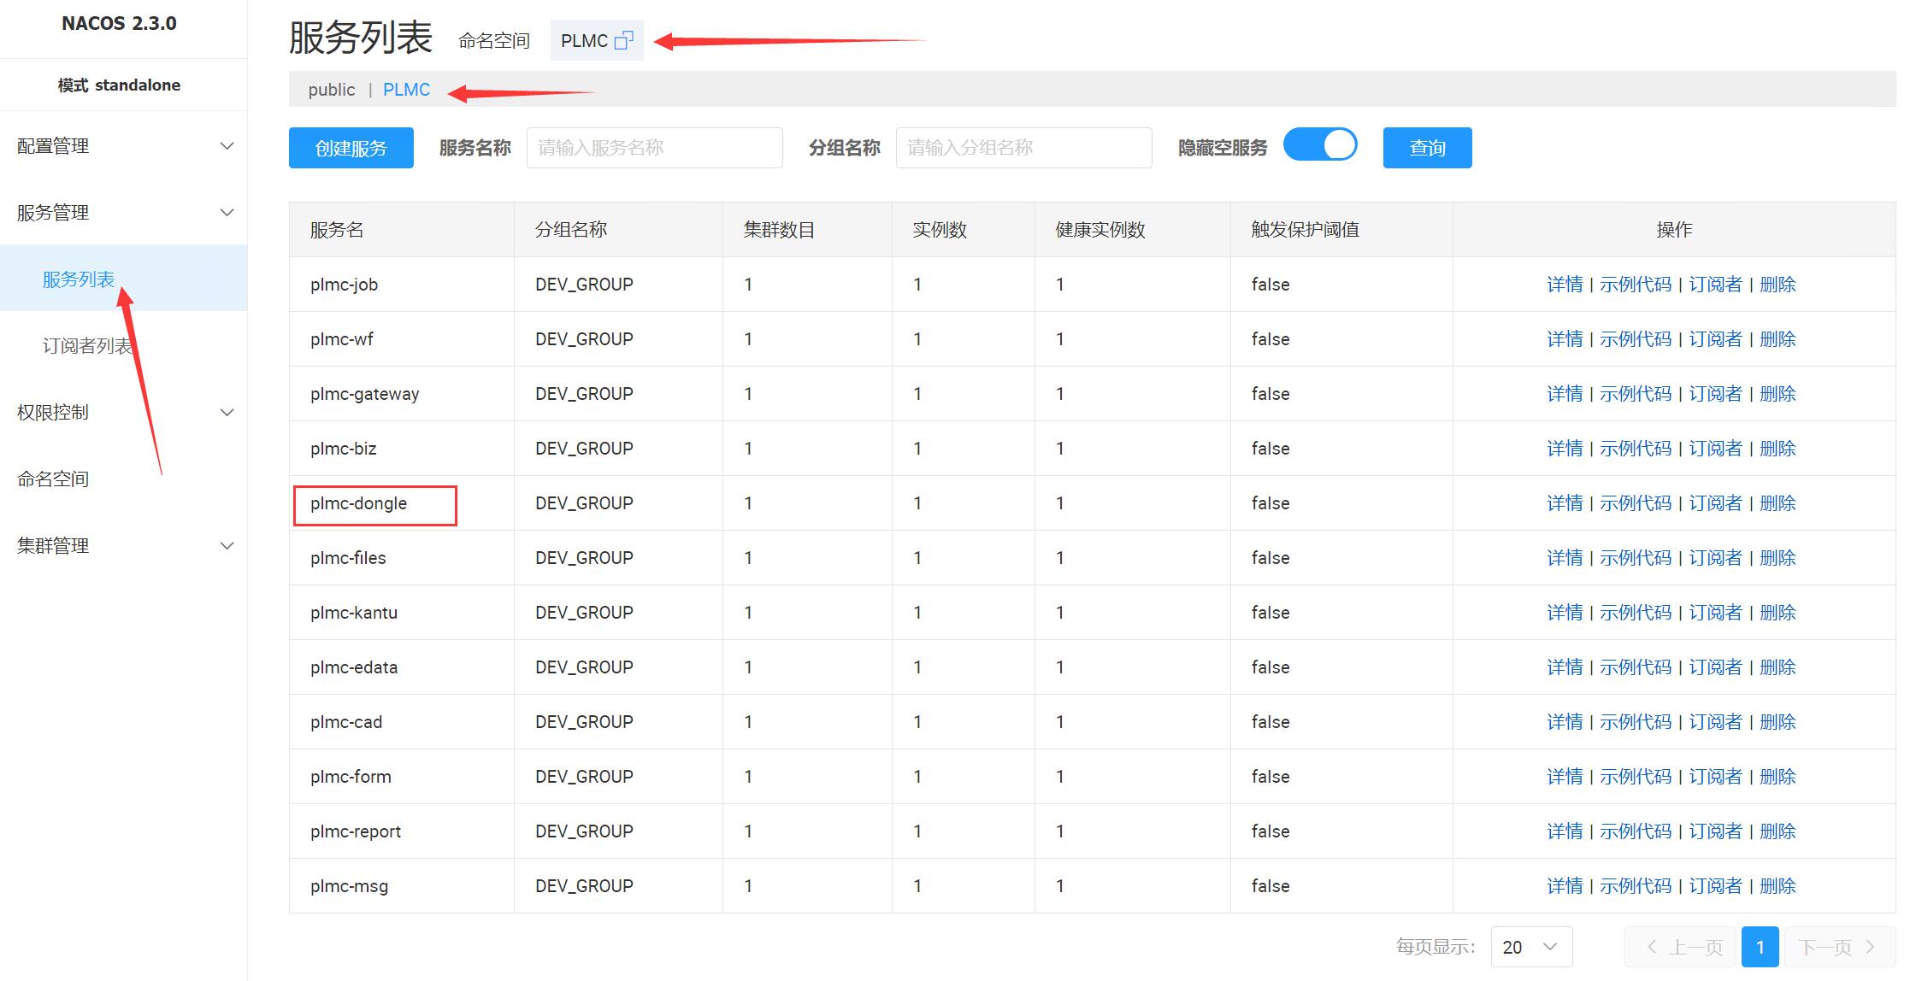This screenshot has width=1922, height=981.
Task: Open 详情 for plmc-msg
Action: click(1565, 886)
